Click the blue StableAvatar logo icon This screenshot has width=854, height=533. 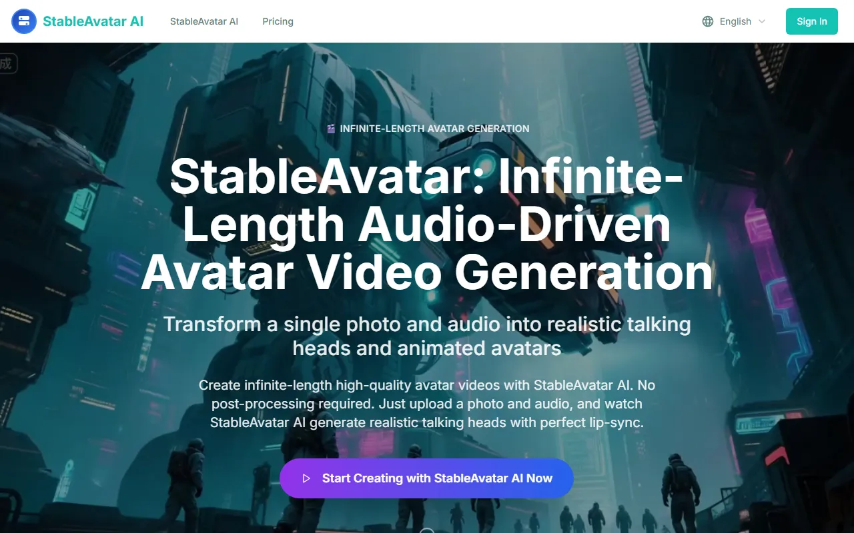tap(24, 21)
